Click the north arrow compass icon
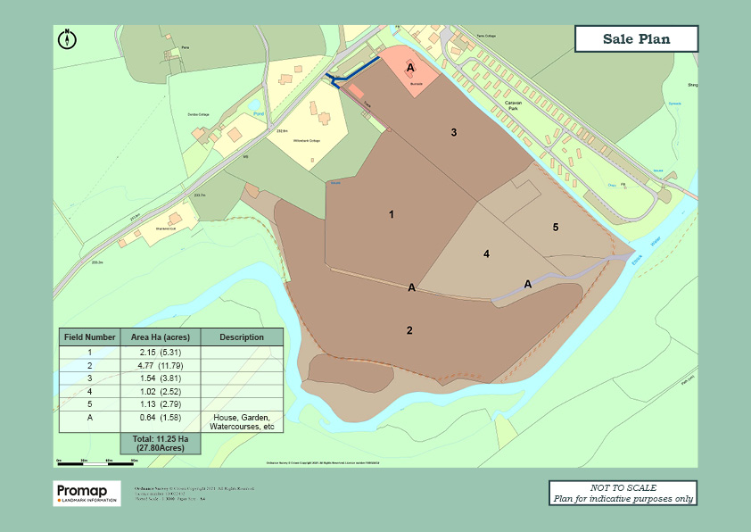This screenshot has width=751, height=532. (x=68, y=38)
